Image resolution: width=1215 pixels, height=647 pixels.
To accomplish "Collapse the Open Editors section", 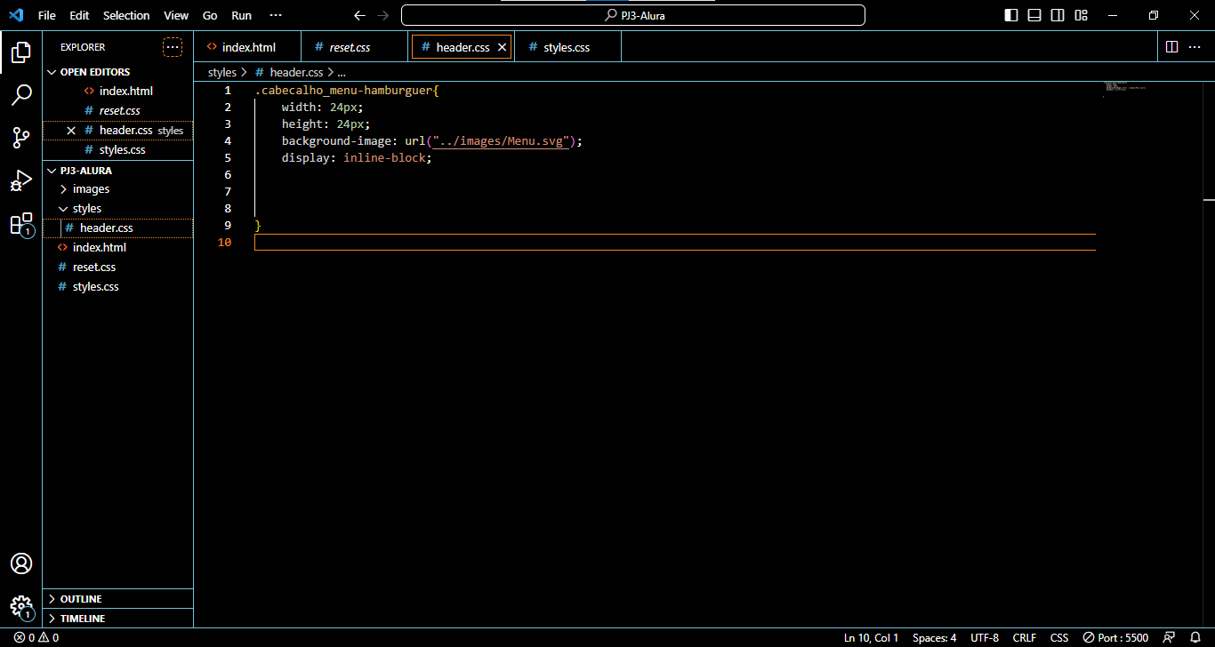I will pos(117,72).
